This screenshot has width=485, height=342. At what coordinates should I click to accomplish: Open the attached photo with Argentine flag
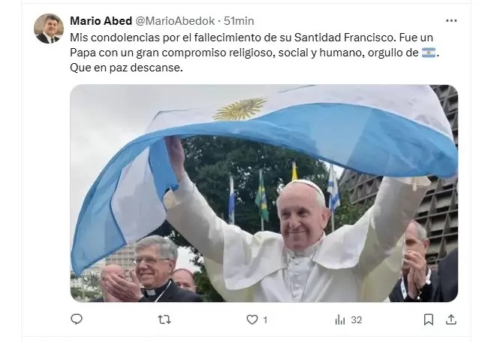tap(264, 193)
